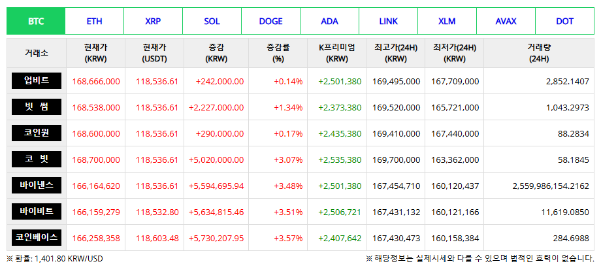This screenshot has width=601, height=268.
Task: Click the 업비트 exchange button
Action: pyautogui.click(x=37, y=81)
